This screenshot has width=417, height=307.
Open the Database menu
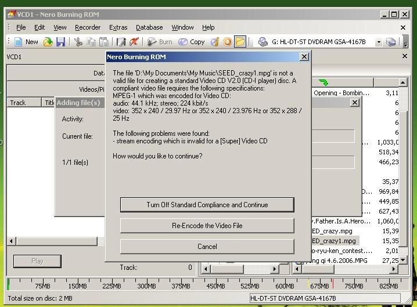coord(149,27)
